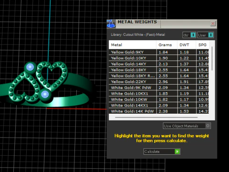Click the Metal Weights flask icon
Image resolution: width=229 pixels, height=172 pixels.
(x=111, y=24)
